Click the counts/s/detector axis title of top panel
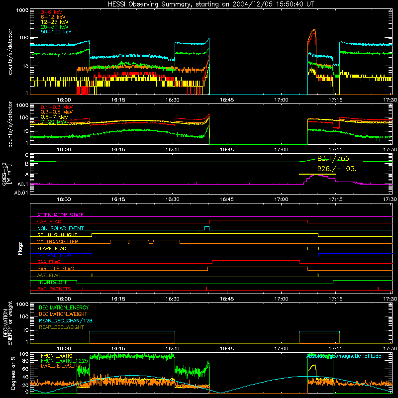Screen dimensions: 398x398 10,52
